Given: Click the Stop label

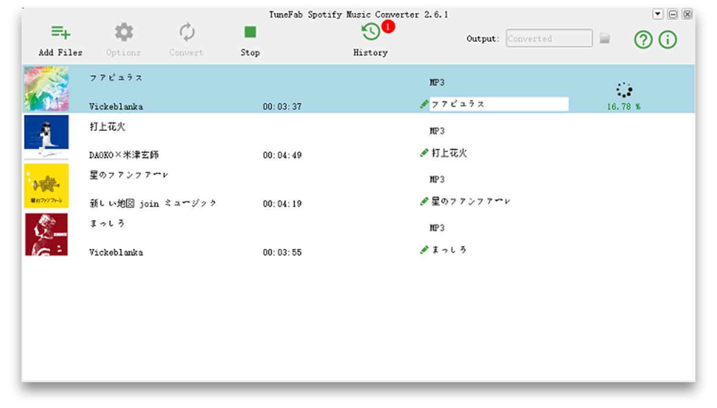Looking at the screenshot, I should 250,52.
